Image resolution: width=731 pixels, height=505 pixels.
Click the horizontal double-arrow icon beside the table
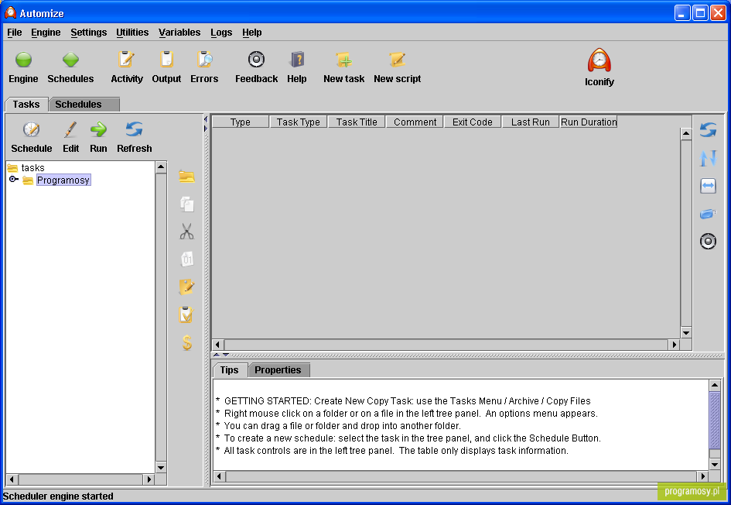[708, 186]
